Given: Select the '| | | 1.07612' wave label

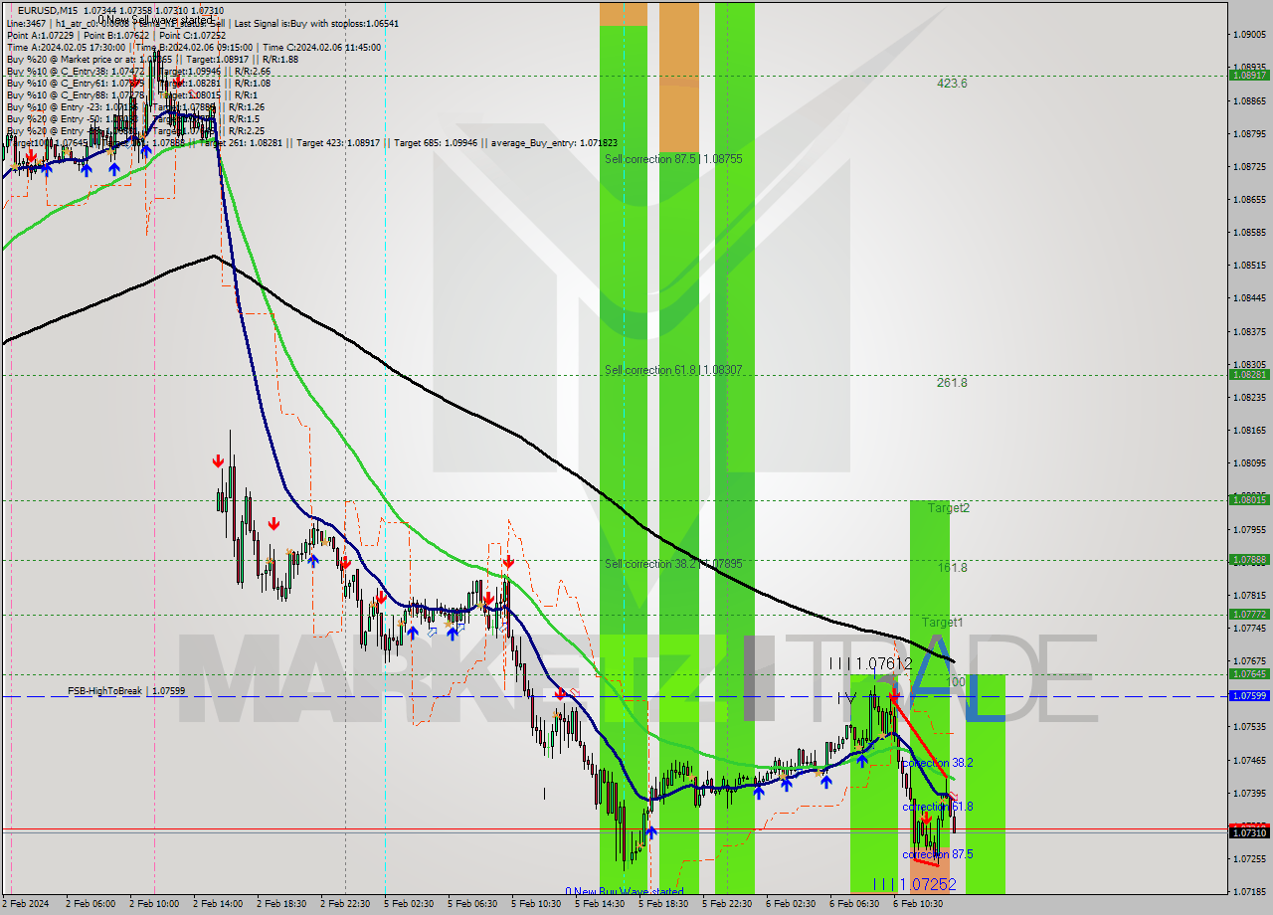Looking at the screenshot, I should point(871,663).
